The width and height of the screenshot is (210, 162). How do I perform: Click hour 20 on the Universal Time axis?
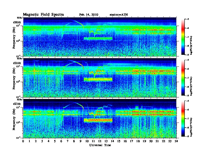[x=151, y=141]
